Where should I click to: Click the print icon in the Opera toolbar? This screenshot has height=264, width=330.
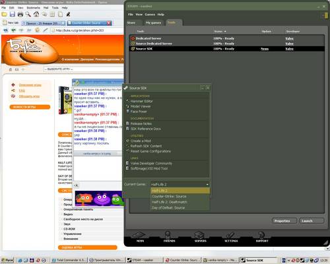click(20, 15)
